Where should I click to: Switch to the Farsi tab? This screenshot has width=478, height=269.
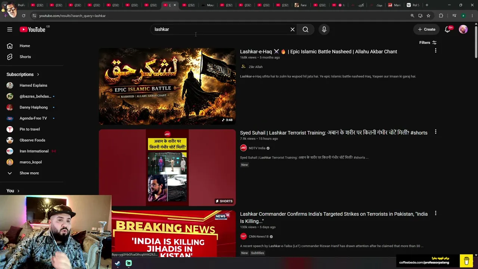(301, 5)
